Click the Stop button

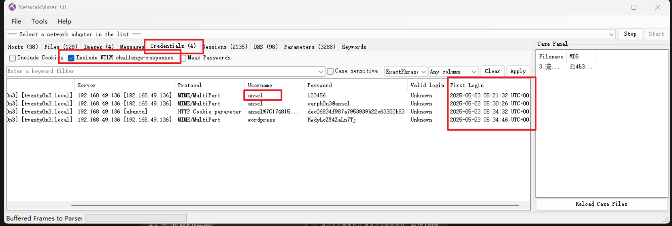tap(630, 34)
